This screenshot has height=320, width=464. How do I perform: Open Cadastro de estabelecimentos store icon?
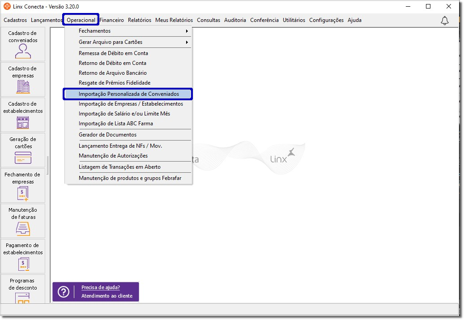(23, 122)
